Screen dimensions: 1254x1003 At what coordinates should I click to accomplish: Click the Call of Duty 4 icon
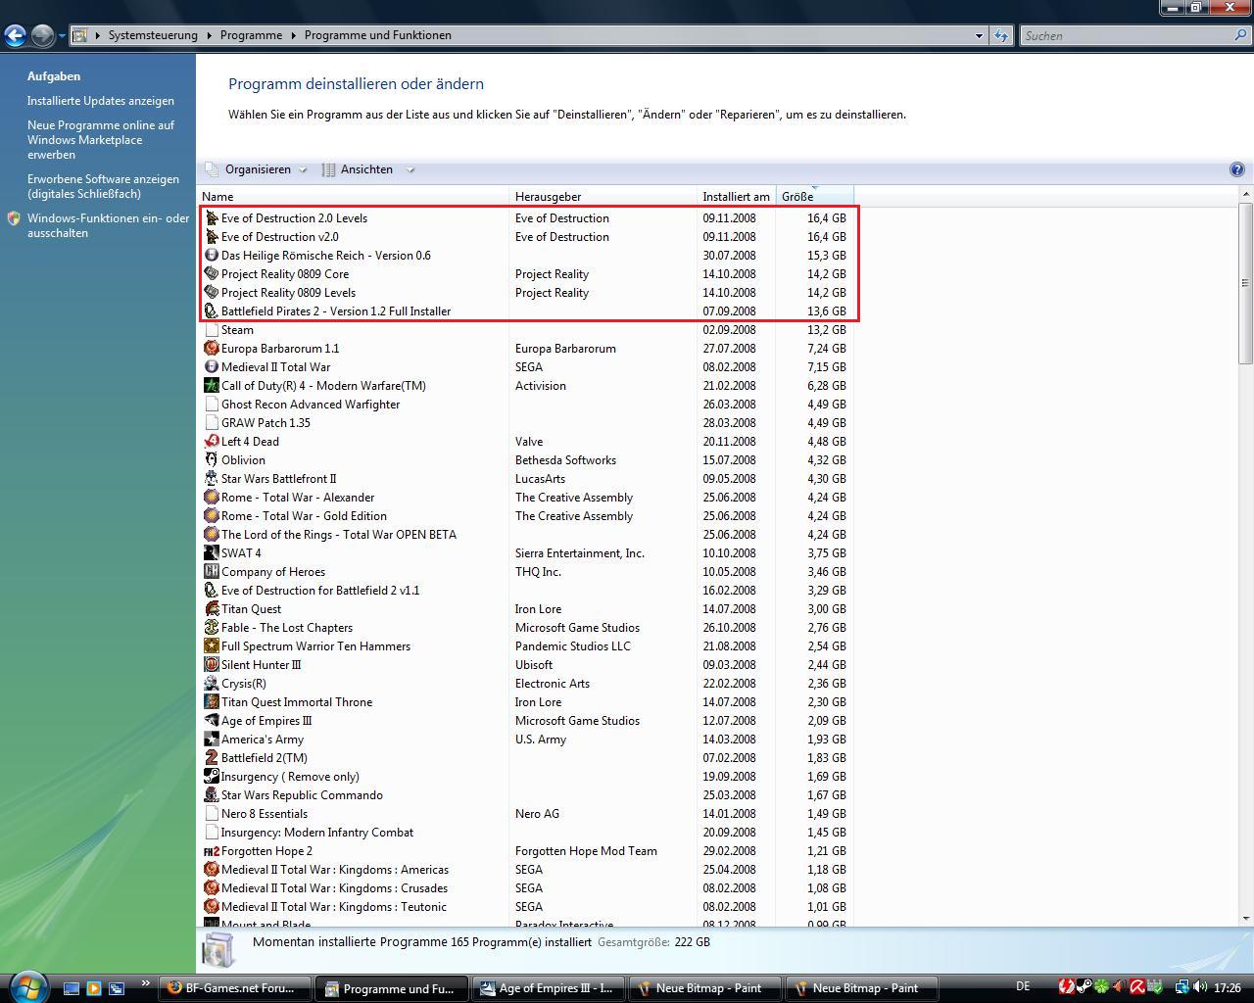pyautogui.click(x=211, y=386)
